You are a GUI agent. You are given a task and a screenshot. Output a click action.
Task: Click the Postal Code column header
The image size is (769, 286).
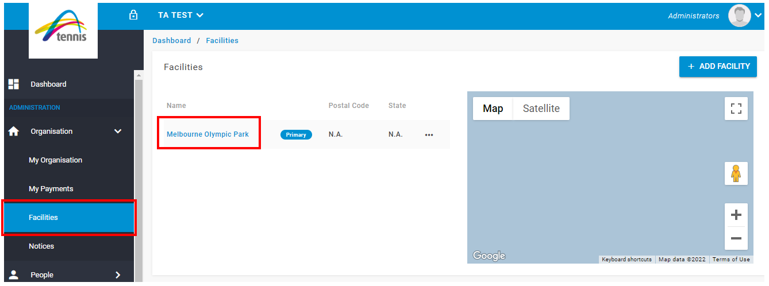(x=348, y=106)
